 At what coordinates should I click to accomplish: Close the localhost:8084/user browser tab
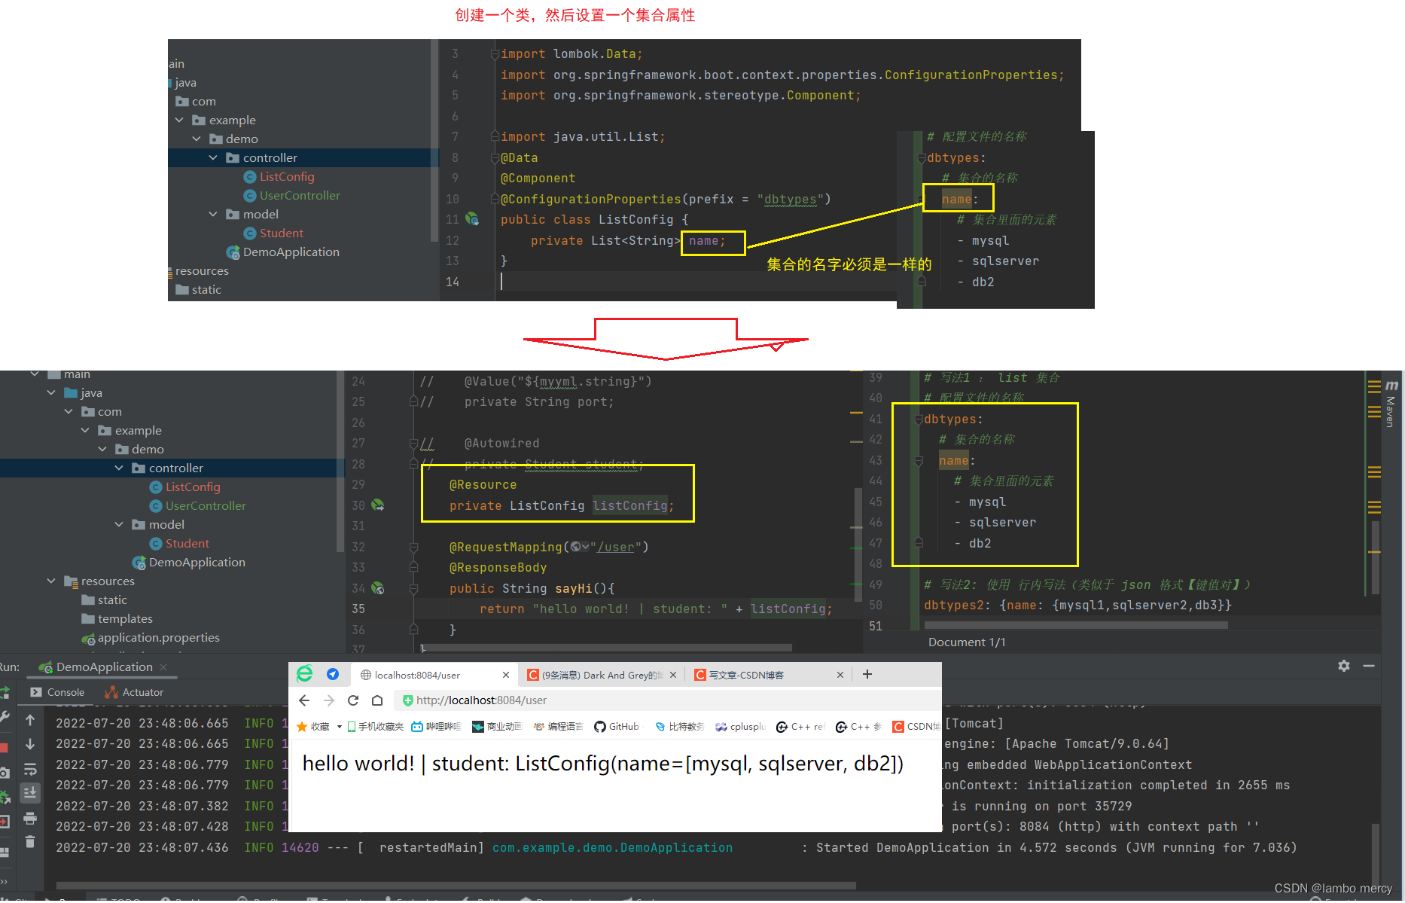506,675
